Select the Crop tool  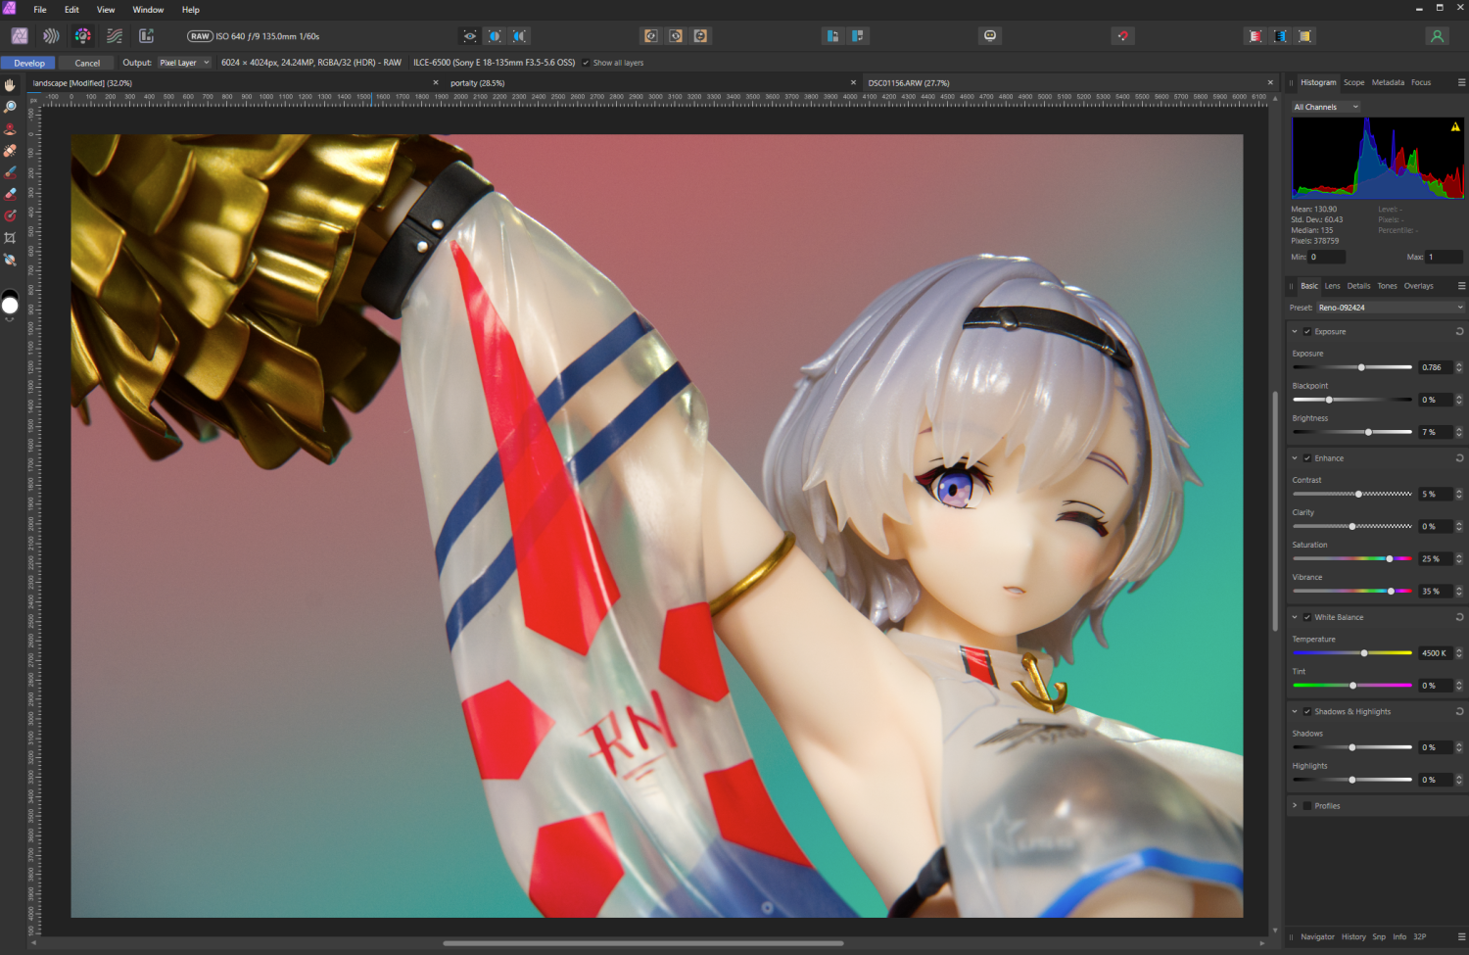[x=10, y=237]
